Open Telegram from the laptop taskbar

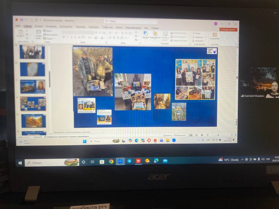click(129, 161)
